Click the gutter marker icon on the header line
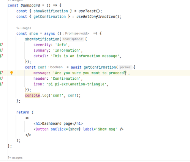Image resolution: width=190 pixels, height=162 pixels. tap(2, 78)
